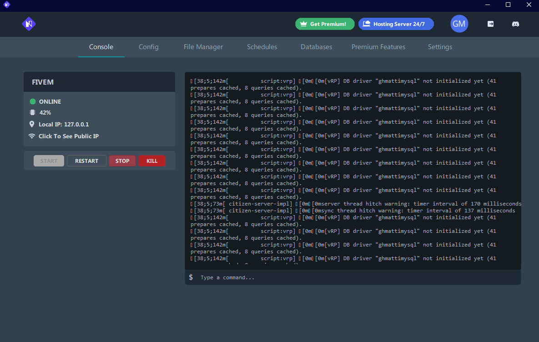The width and height of the screenshot is (539, 342).
Task: Restart the FiveM server
Action: click(86, 161)
